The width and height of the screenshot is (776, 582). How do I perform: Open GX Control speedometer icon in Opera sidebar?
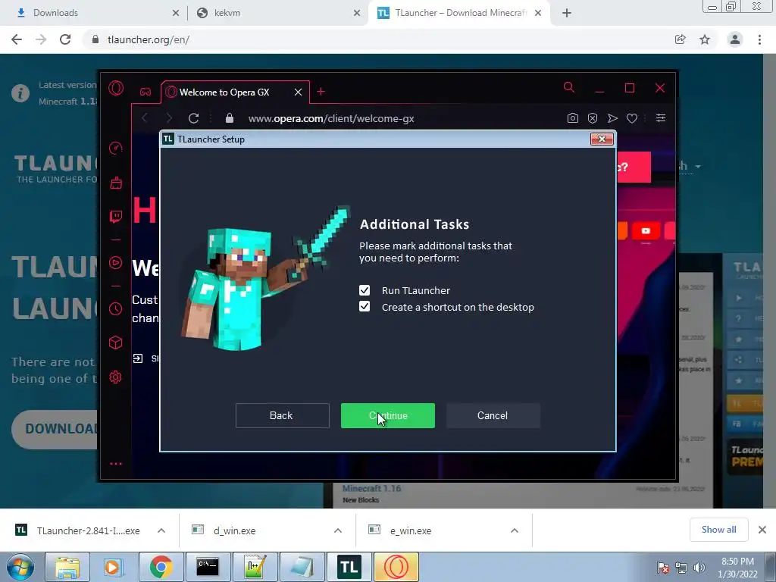(x=115, y=148)
